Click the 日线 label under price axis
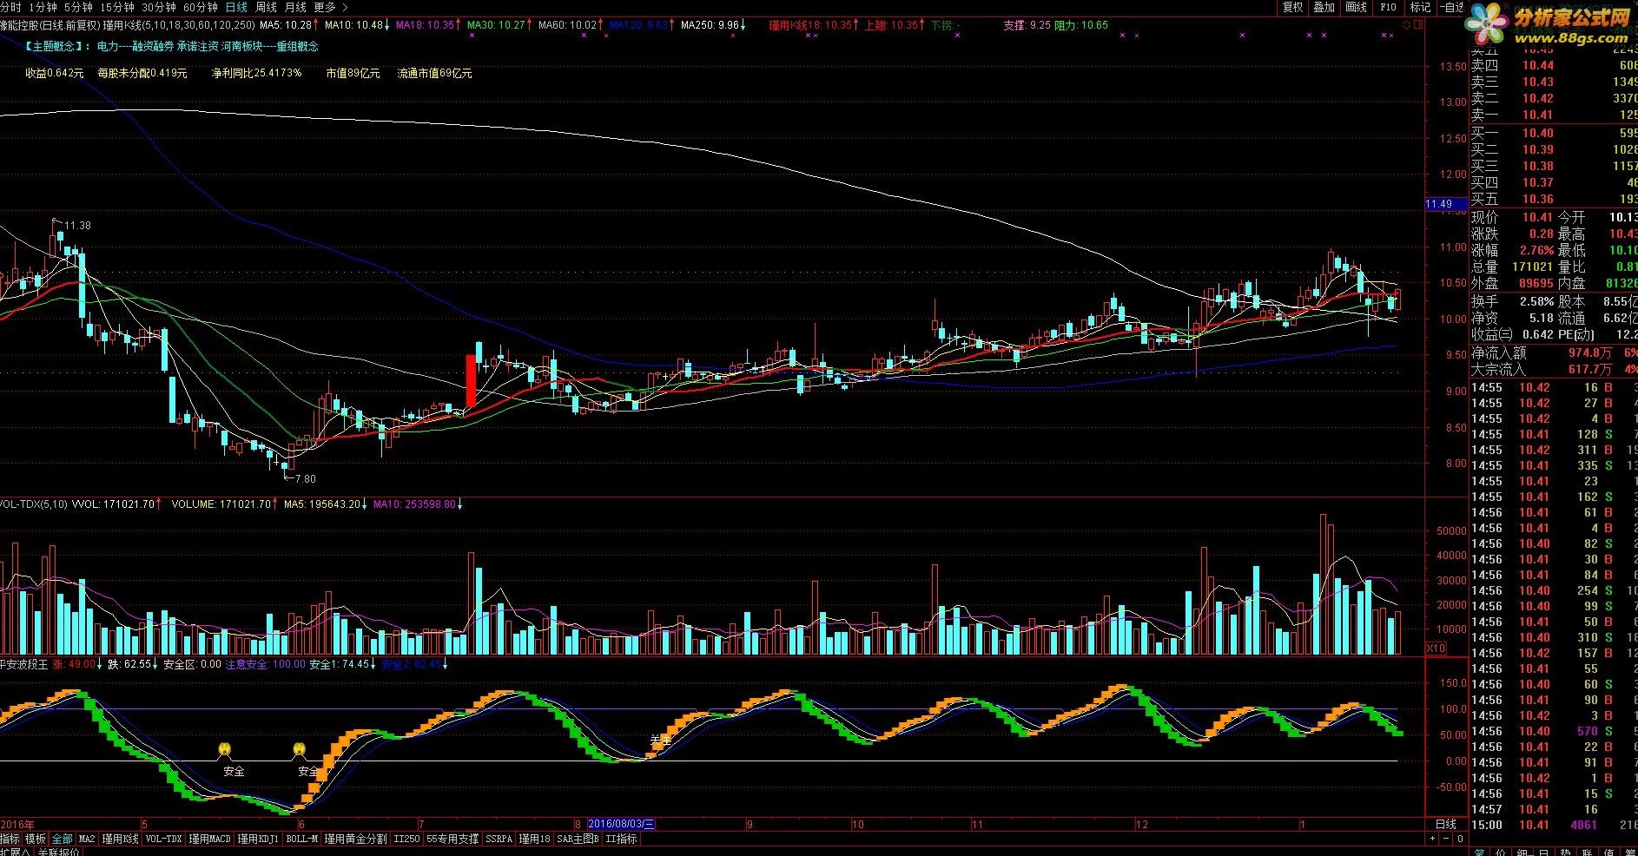 1445,824
